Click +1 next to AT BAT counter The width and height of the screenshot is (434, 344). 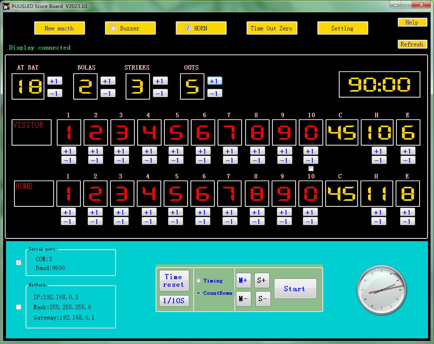click(55, 81)
